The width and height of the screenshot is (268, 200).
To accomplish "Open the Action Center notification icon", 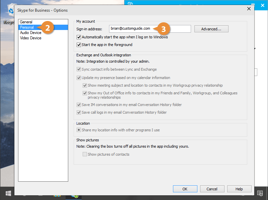I will coord(259,193).
